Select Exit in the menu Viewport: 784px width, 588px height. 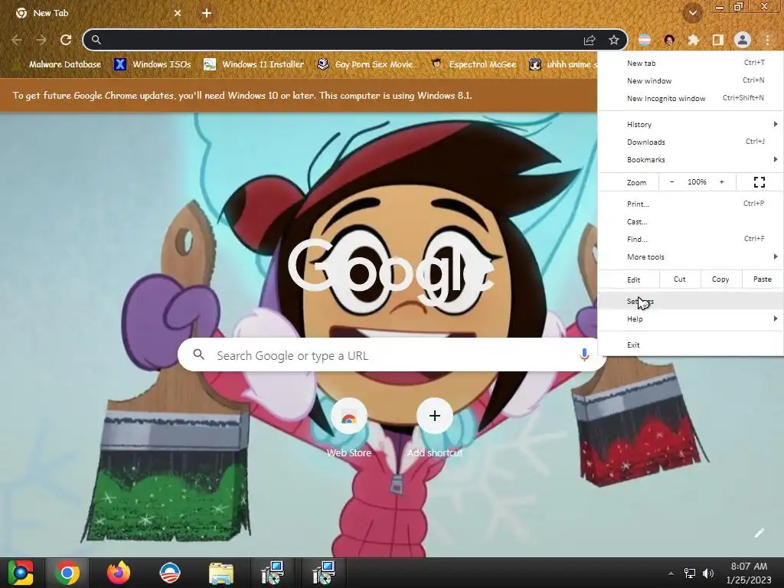click(x=691, y=345)
